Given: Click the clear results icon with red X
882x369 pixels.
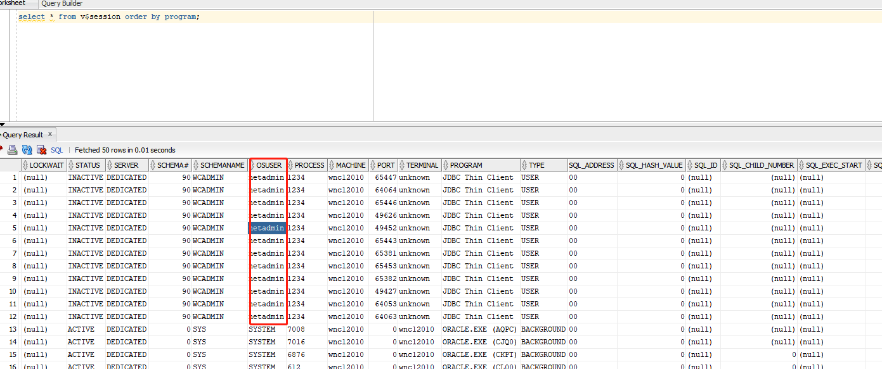Looking at the screenshot, I should click(41, 149).
